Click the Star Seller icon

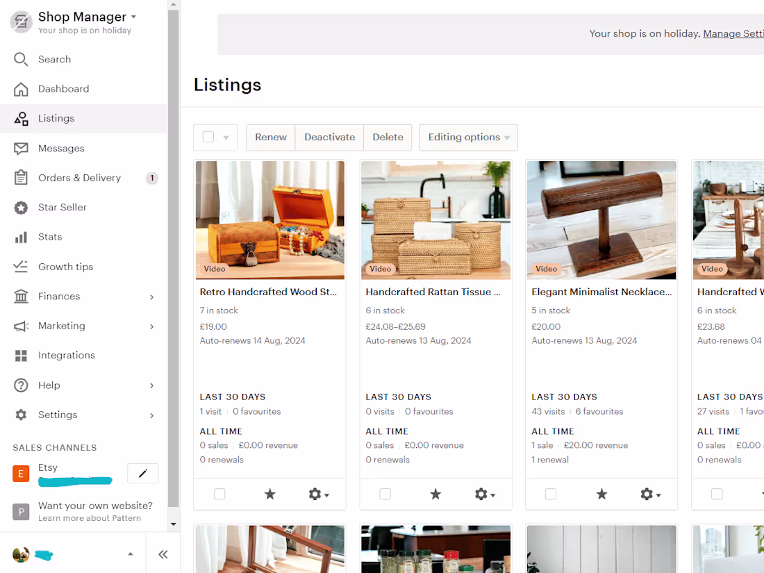pos(21,207)
